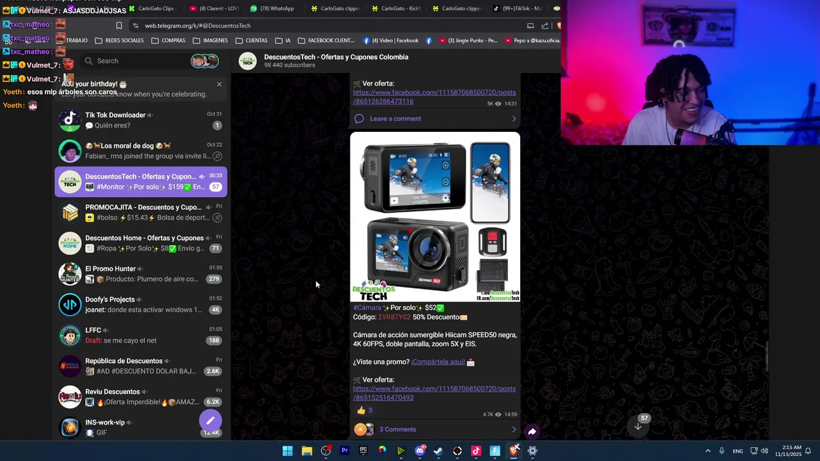The image size is (820, 461).
Task: Open the notification bell in the system tray
Action: pos(808,451)
